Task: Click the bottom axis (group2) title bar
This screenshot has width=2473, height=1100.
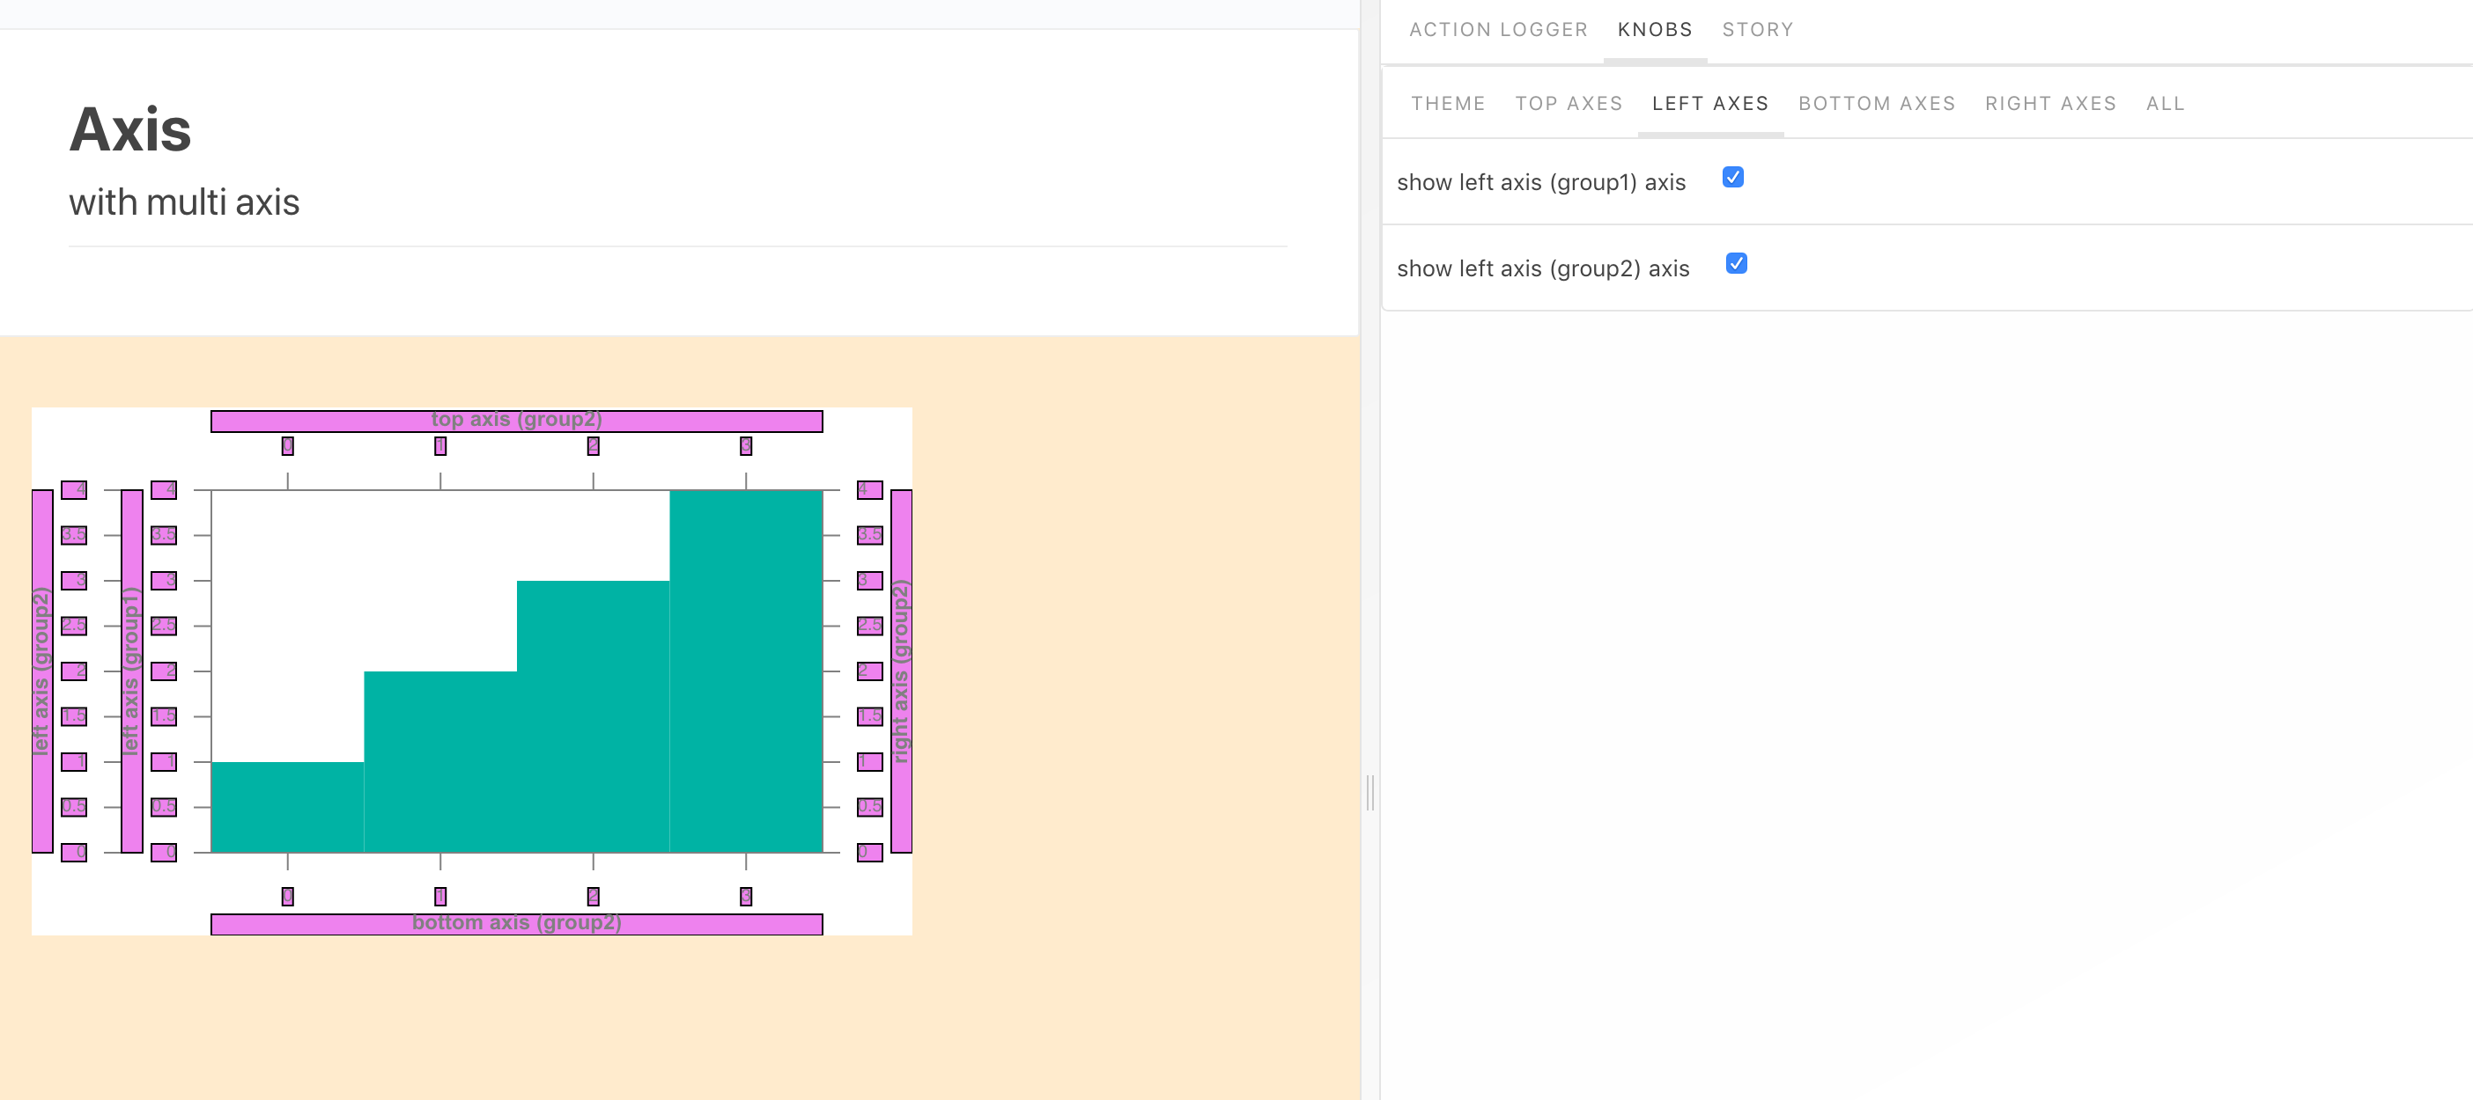Action: pos(516,923)
